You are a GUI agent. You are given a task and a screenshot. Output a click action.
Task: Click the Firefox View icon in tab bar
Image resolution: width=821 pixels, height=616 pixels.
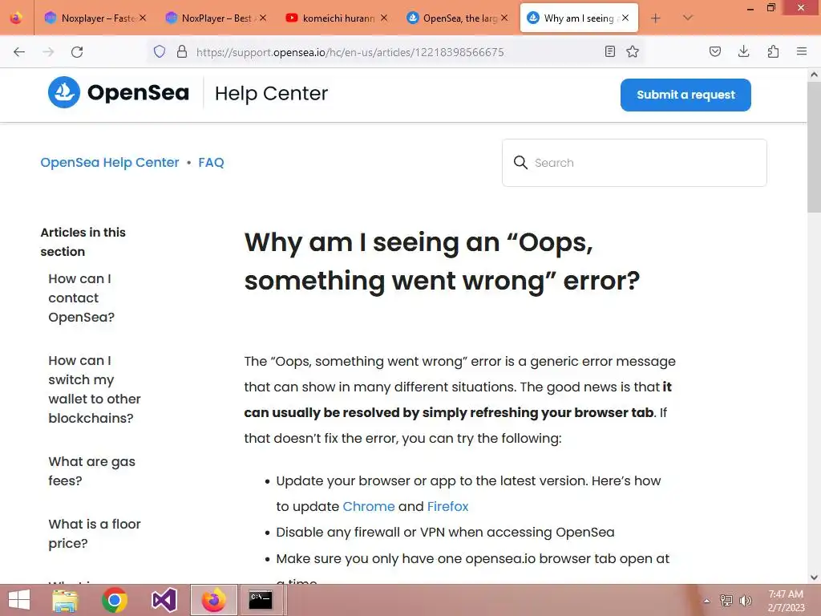coord(16,18)
